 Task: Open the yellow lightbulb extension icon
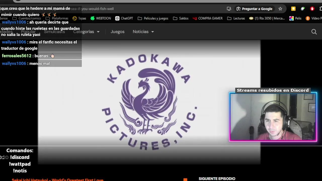[x=293, y=9]
